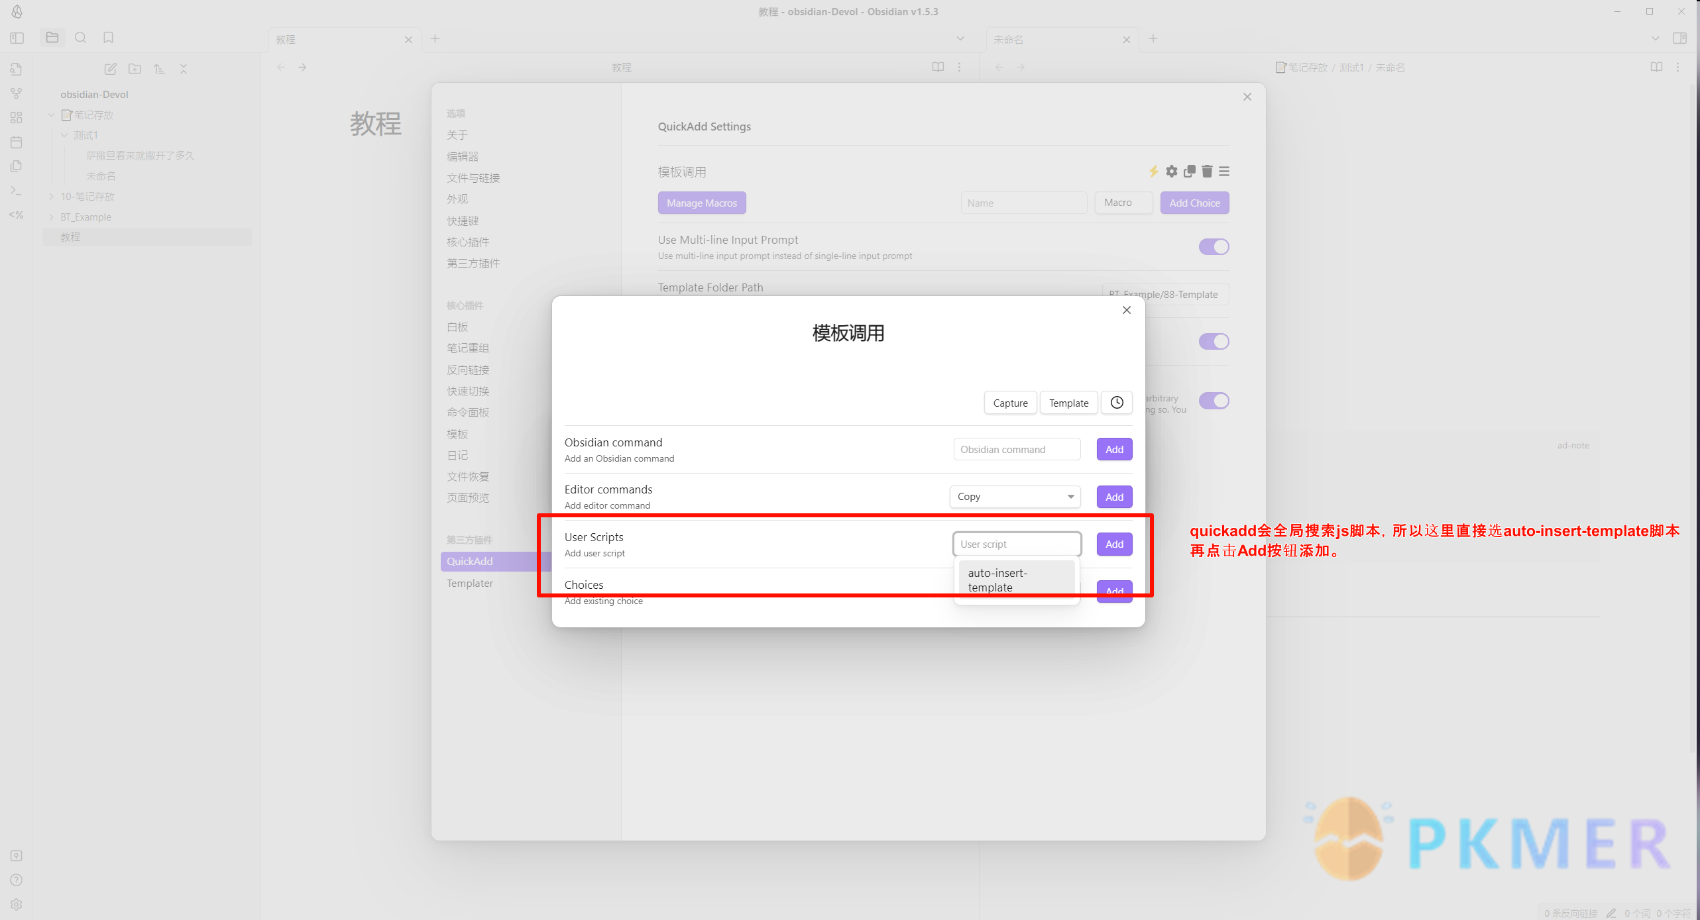
Task: Open more options in 教程 pane
Action: click(959, 68)
